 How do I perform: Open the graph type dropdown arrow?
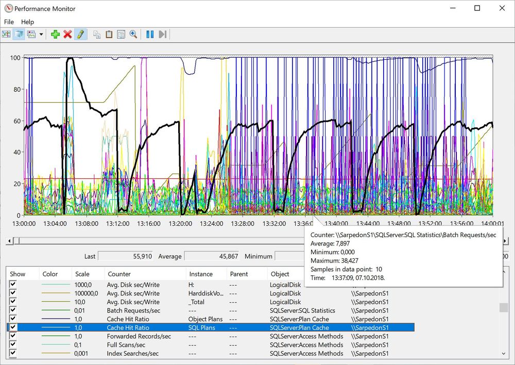tap(41, 34)
